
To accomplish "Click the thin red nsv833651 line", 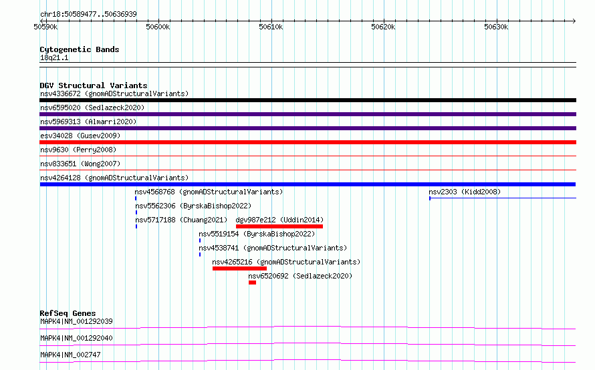I will pyautogui.click(x=308, y=170).
